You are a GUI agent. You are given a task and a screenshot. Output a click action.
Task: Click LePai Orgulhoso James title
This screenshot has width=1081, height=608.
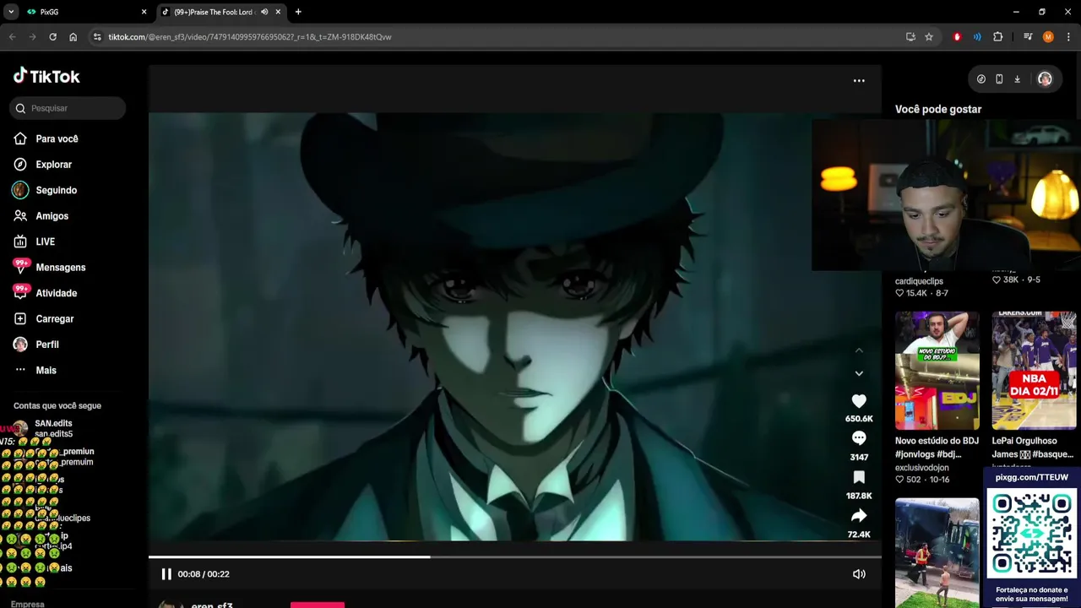click(x=1034, y=448)
